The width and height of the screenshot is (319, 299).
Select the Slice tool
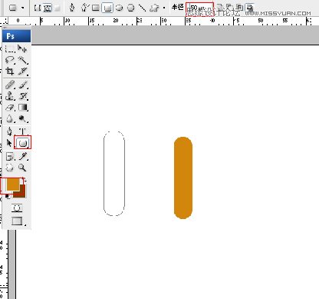click(x=23, y=71)
